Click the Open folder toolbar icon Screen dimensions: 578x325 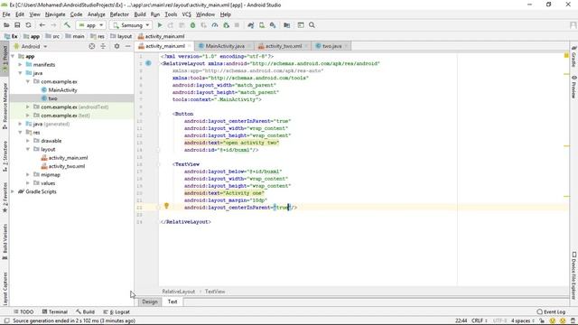click(x=6, y=25)
